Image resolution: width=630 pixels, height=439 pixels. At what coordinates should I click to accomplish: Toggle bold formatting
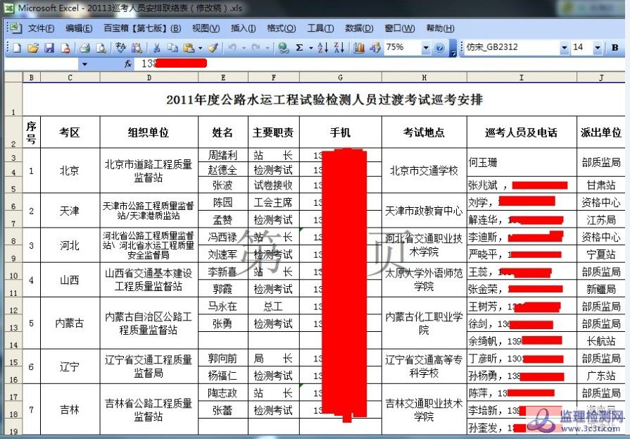615,48
